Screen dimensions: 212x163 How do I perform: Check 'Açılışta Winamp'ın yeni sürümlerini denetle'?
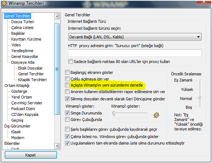point(67,85)
